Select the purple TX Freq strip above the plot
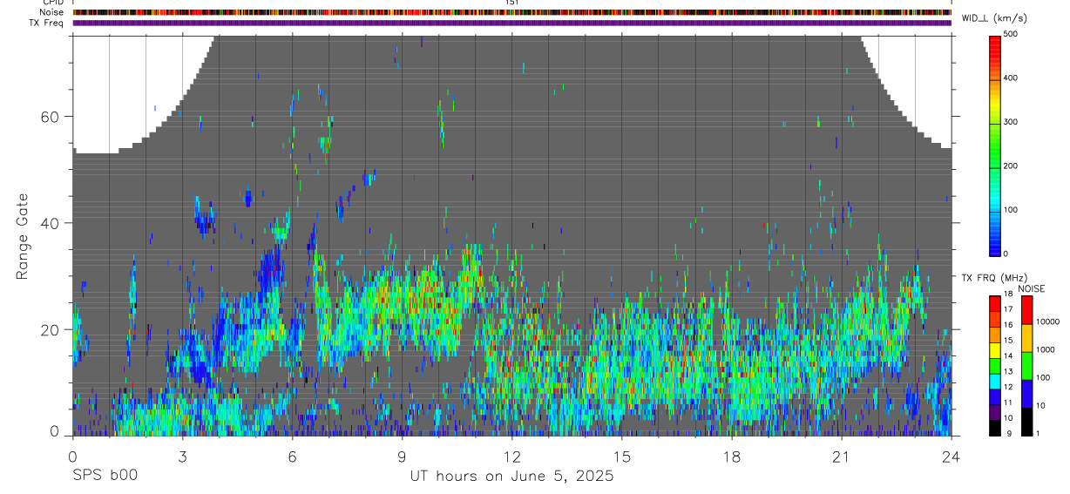Viewport: 1070px width, 494px height. point(511,23)
